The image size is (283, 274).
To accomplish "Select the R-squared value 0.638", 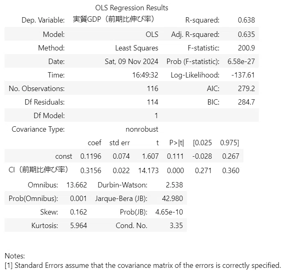I will click(x=246, y=20).
